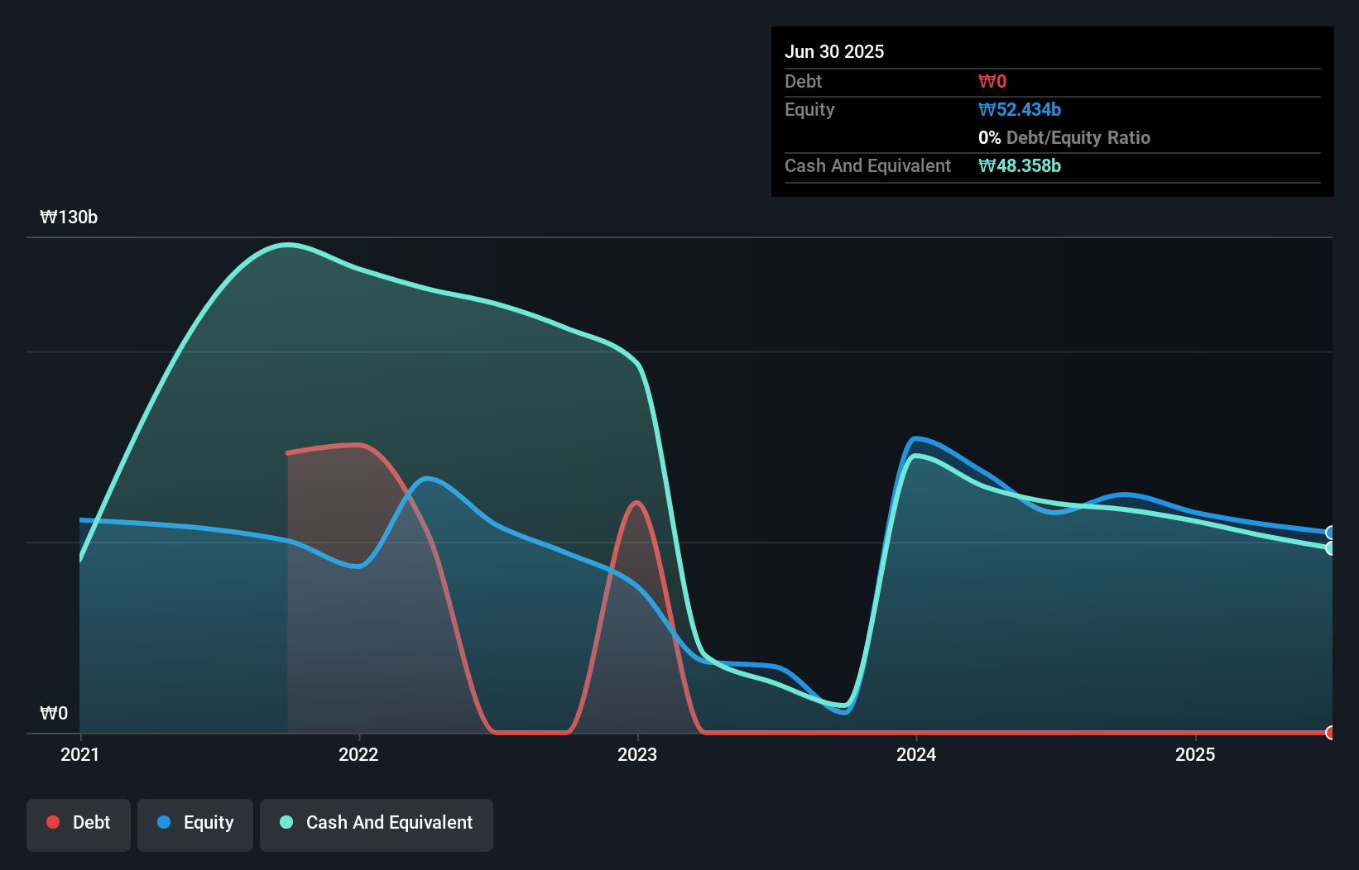Click the Equity row label in tooltip
The height and width of the screenshot is (870, 1359).
coord(809,109)
